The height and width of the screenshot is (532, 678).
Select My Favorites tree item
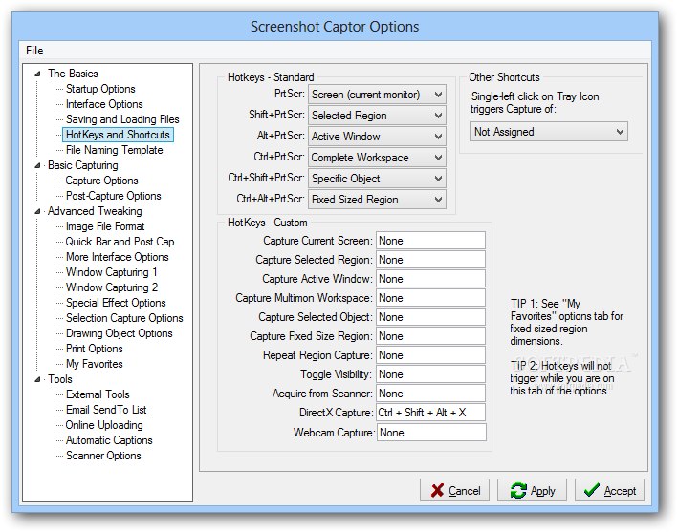[95, 364]
